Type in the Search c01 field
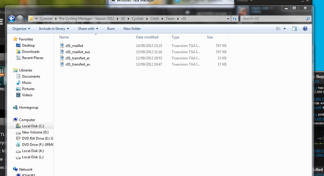324x176 pixels. 273,19
